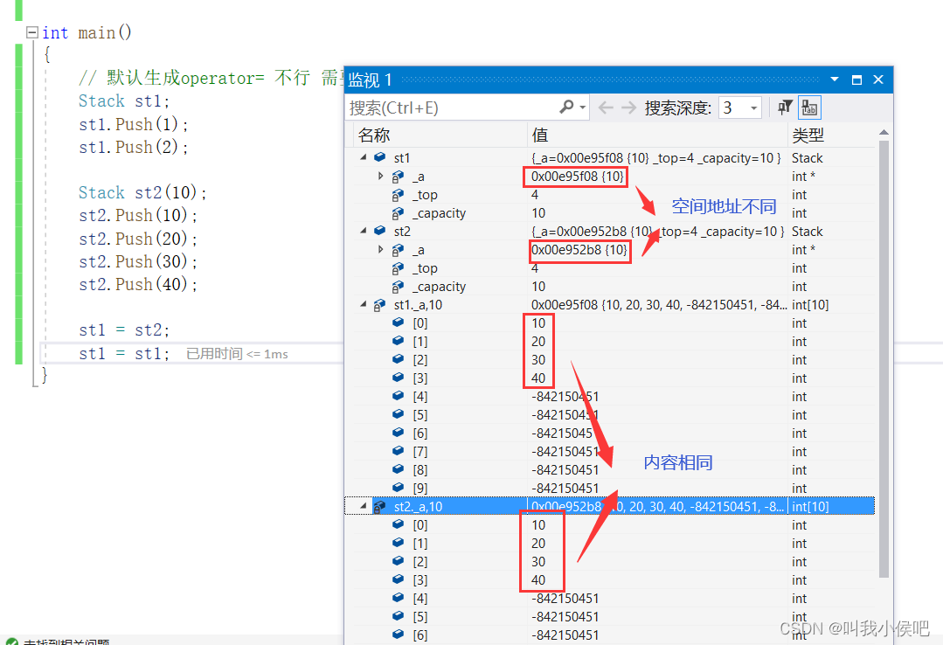Expand the _a pointer under st2

(381, 249)
